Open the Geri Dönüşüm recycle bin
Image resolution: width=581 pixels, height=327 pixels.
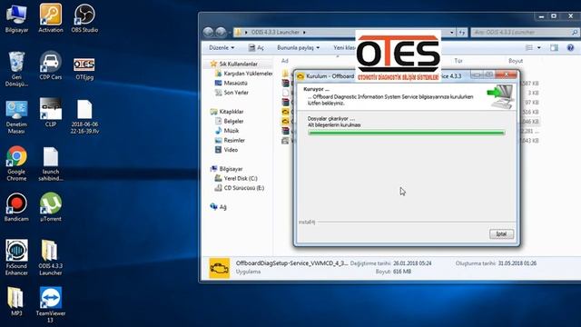tap(16, 69)
